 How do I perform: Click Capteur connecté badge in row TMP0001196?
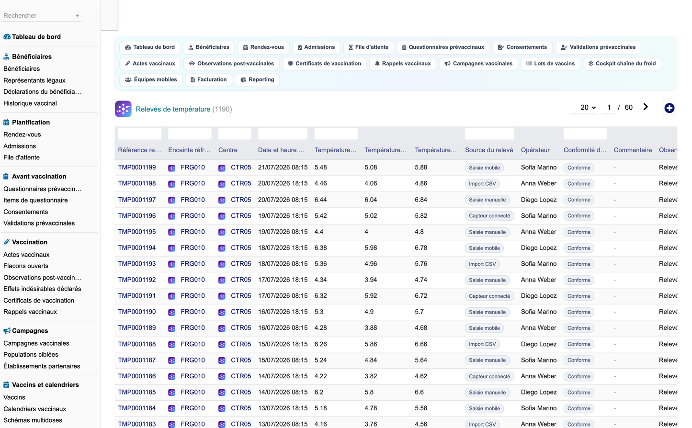click(489, 216)
